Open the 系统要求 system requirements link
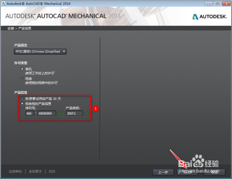Image resolution: width=232 pixels, height=179 pixels. click(x=35, y=172)
